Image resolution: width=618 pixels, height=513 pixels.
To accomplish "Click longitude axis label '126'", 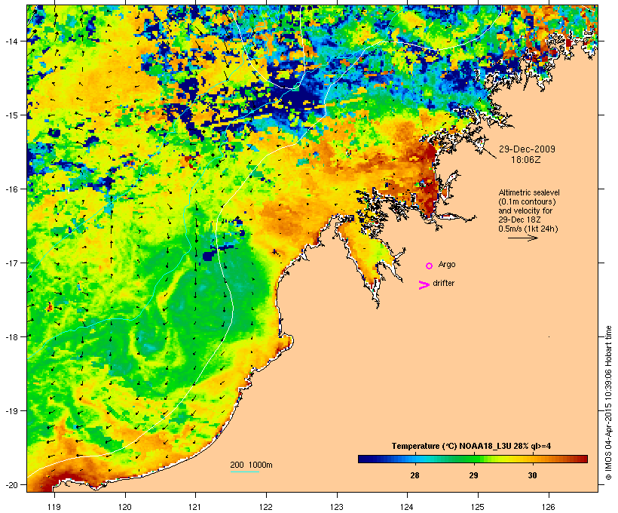I will coord(549,507).
